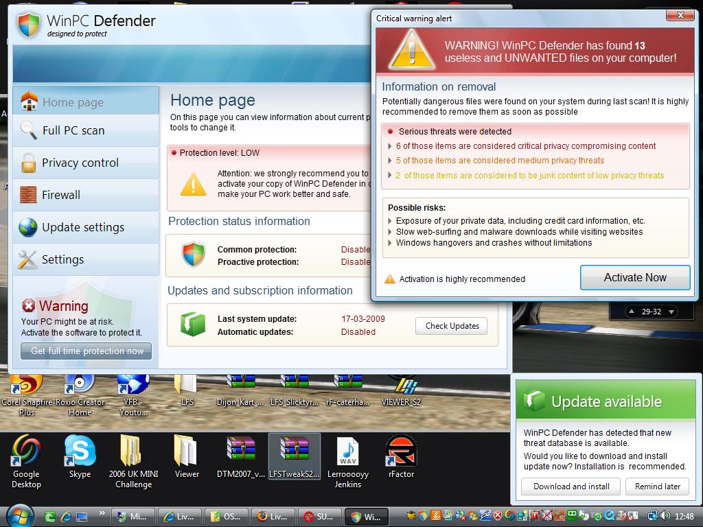Open the 2006 UK MINI Challenge folder
This screenshot has height=527, width=703.
click(133, 461)
